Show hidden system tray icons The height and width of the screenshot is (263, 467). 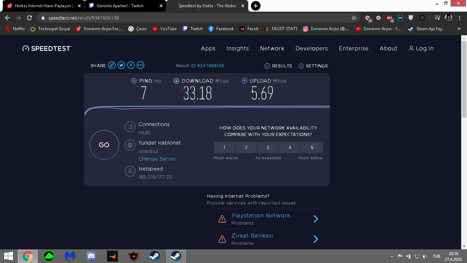pos(392,256)
